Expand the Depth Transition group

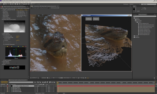click(4, 60)
